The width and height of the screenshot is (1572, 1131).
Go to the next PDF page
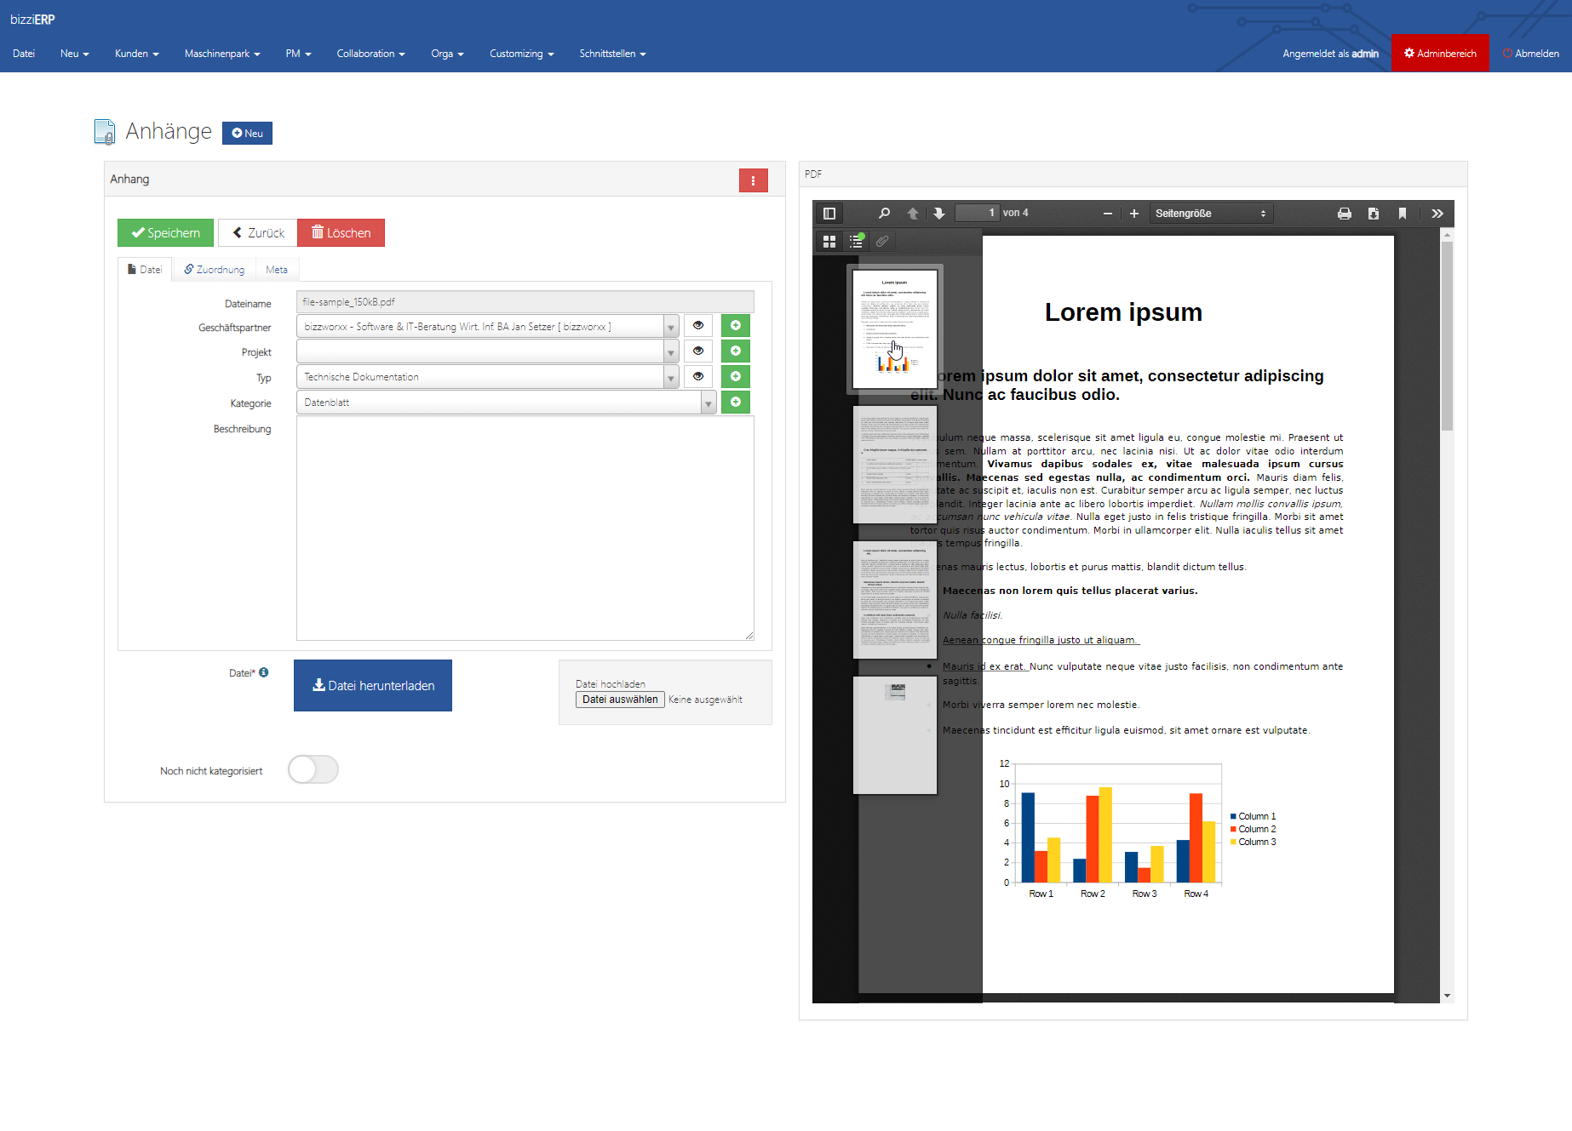point(939,213)
